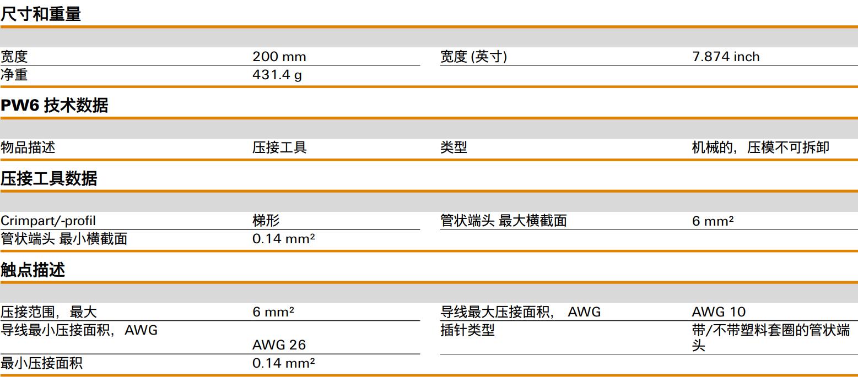Click the 触点描述 section heading
The width and height of the screenshot is (858, 377).
(33, 270)
